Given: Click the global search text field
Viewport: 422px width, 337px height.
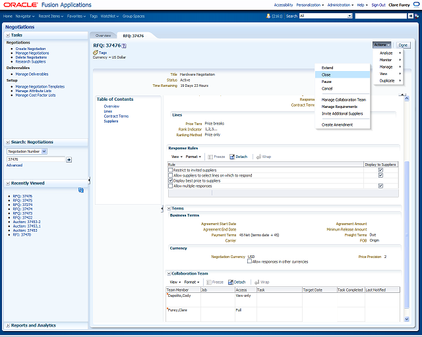Looking at the screenshot, I should pyautogui.click(x=381, y=16).
